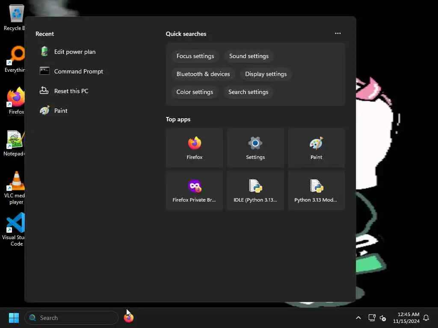This screenshot has height=328, width=438.
Task: Select the Recycle Bin desktop icon
Action: [x=15, y=18]
